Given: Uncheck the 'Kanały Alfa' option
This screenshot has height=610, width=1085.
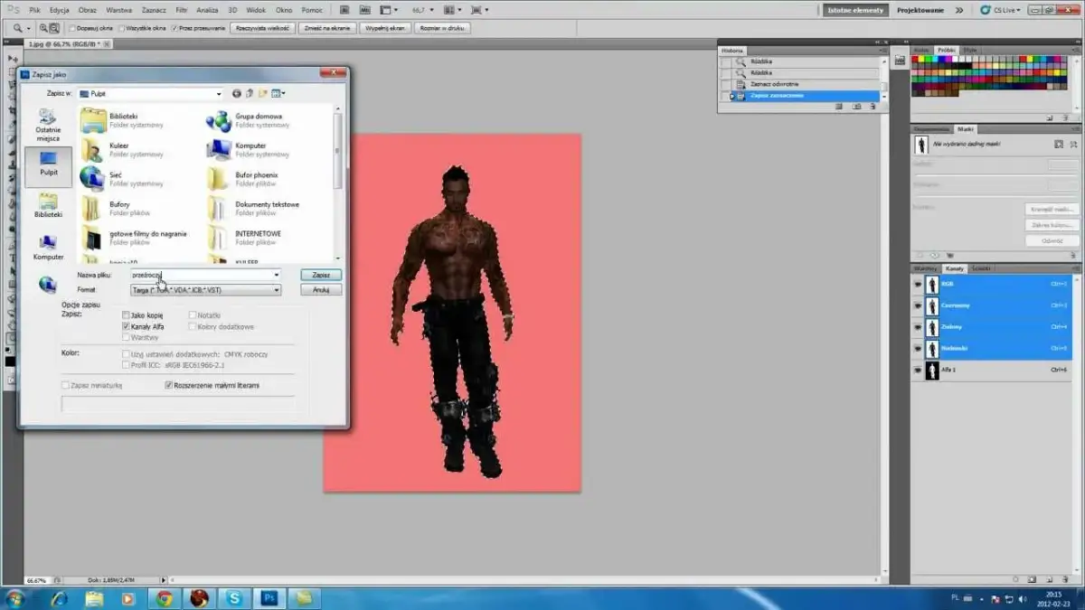Looking at the screenshot, I should pos(126,326).
